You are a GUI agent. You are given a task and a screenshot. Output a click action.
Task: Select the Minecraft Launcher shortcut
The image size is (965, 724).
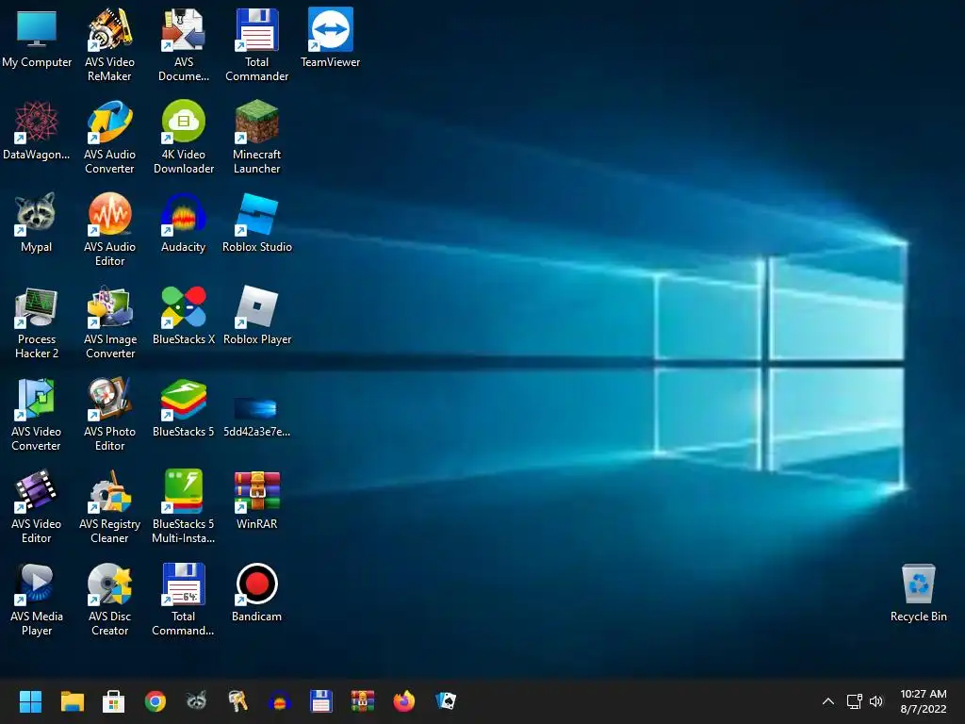(256, 137)
